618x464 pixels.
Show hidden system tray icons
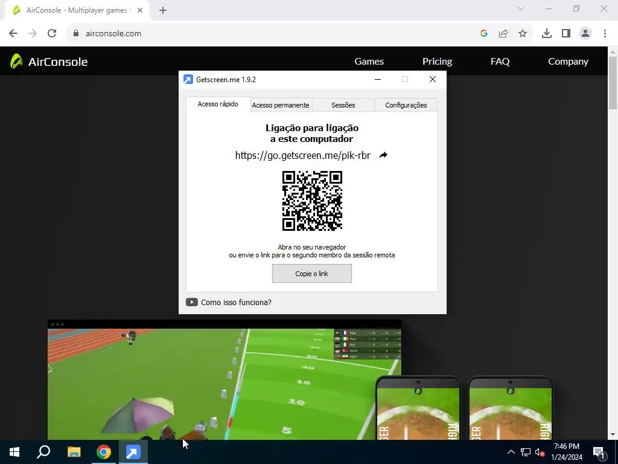tap(511, 452)
